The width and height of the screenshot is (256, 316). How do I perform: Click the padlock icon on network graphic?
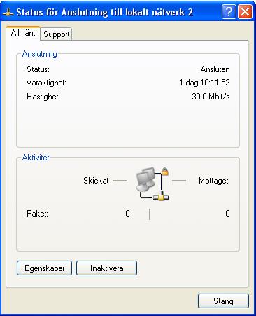click(x=165, y=172)
